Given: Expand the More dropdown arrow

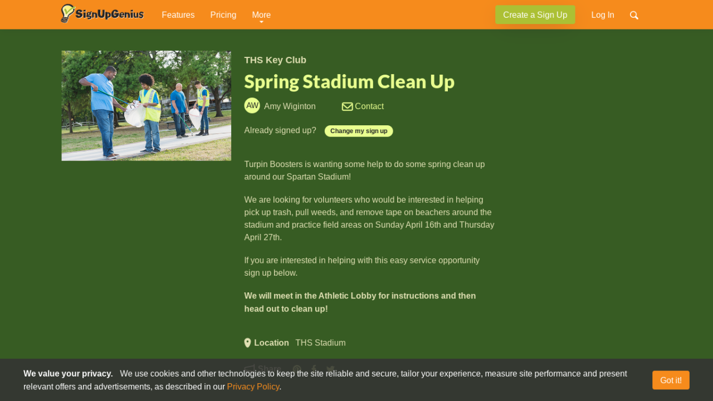Looking at the screenshot, I should (x=261, y=21).
